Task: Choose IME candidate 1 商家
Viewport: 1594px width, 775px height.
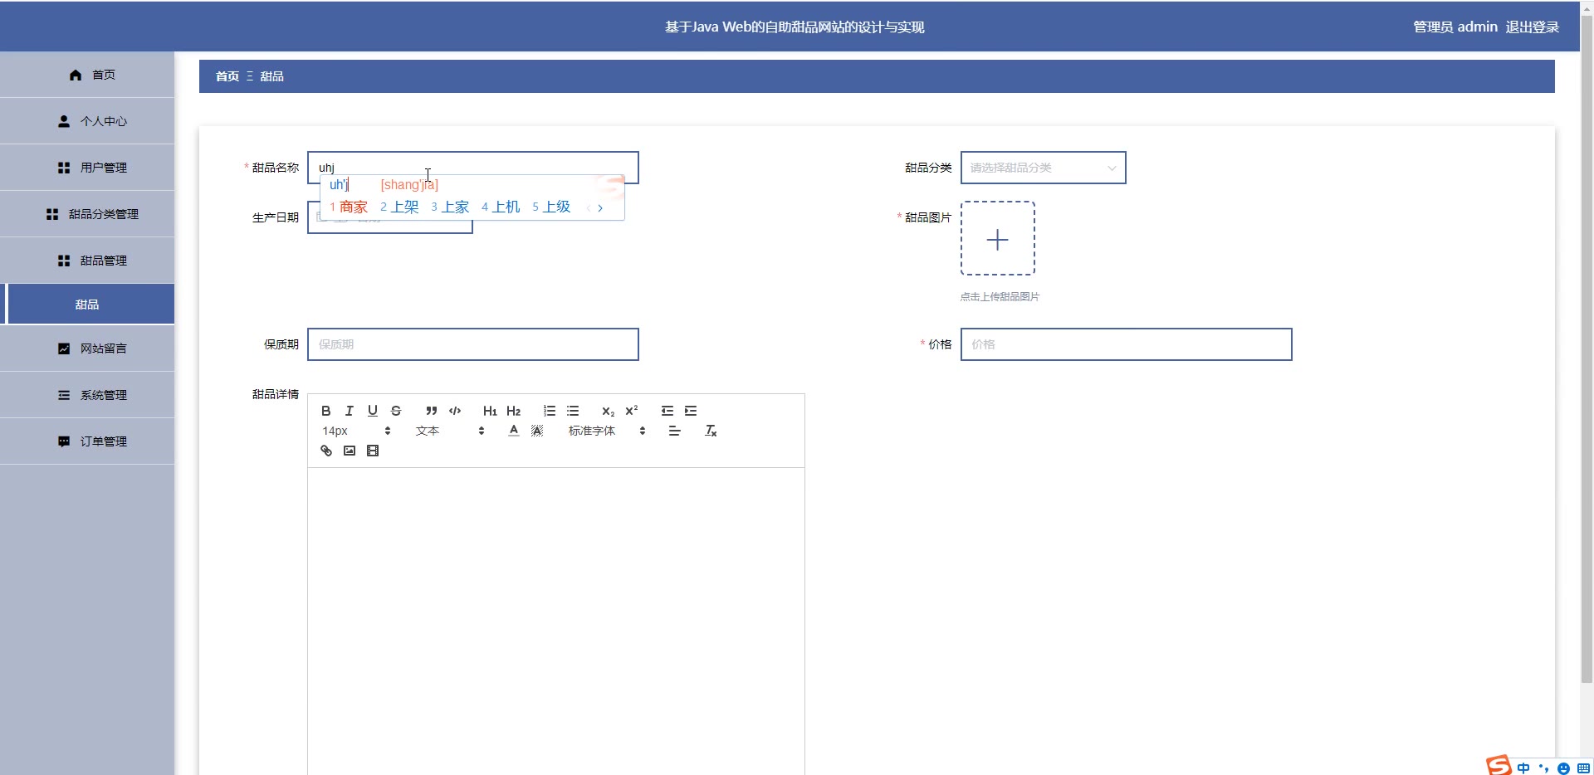Action: point(349,207)
